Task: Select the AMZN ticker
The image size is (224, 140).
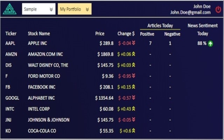Action: 11,54
